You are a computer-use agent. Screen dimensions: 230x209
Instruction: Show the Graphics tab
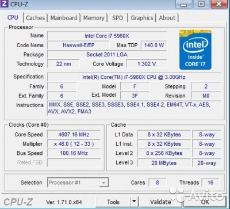coord(142,18)
